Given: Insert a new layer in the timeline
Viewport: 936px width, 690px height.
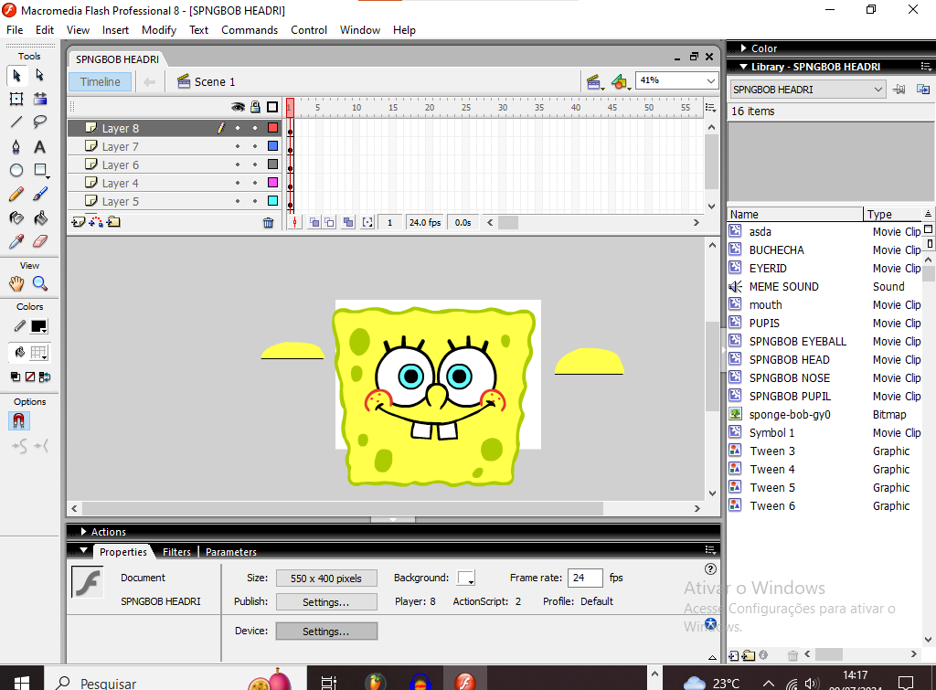Looking at the screenshot, I should tap(78, 222).
